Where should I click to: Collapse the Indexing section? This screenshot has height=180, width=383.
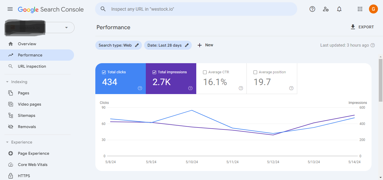pyautogui.click(x=7, y=82)
